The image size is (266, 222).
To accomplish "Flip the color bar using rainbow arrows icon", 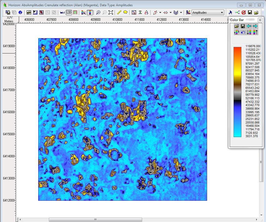I will [x=237, y=32].
